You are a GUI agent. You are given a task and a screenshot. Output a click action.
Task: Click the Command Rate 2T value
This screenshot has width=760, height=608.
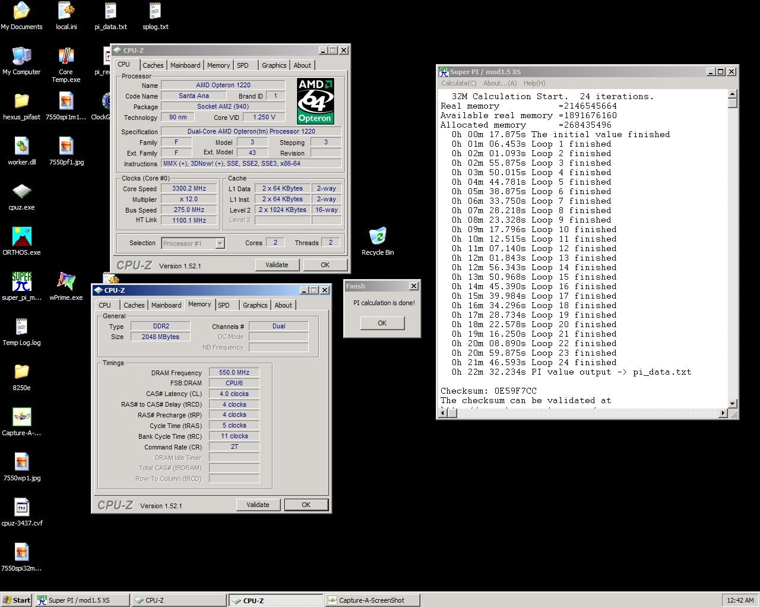(x=234, y=446)
